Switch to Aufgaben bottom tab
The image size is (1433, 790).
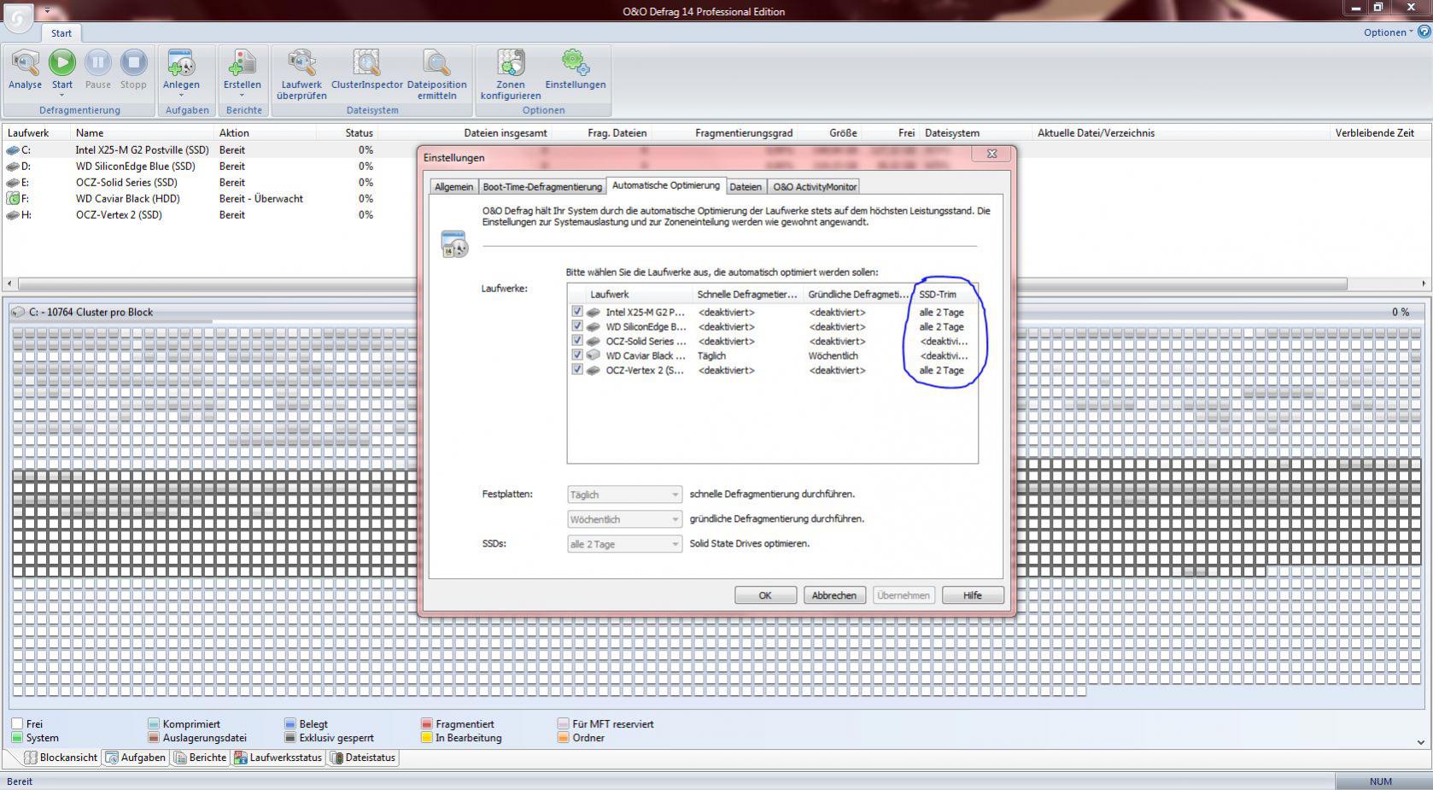click(x=136, y=758)
